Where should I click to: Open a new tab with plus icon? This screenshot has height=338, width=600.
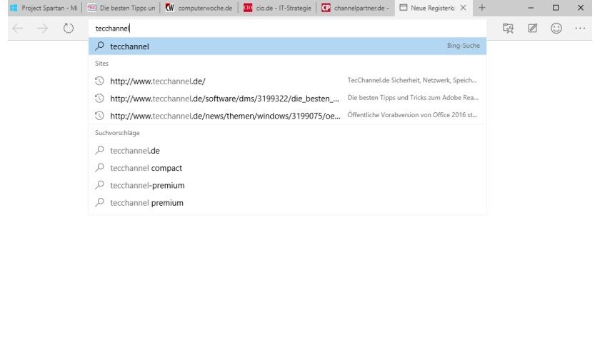(481, 8)
